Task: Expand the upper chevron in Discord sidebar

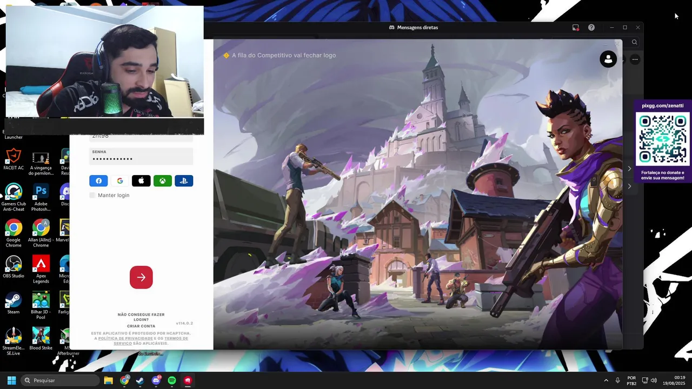Action: tap(629, 169)
